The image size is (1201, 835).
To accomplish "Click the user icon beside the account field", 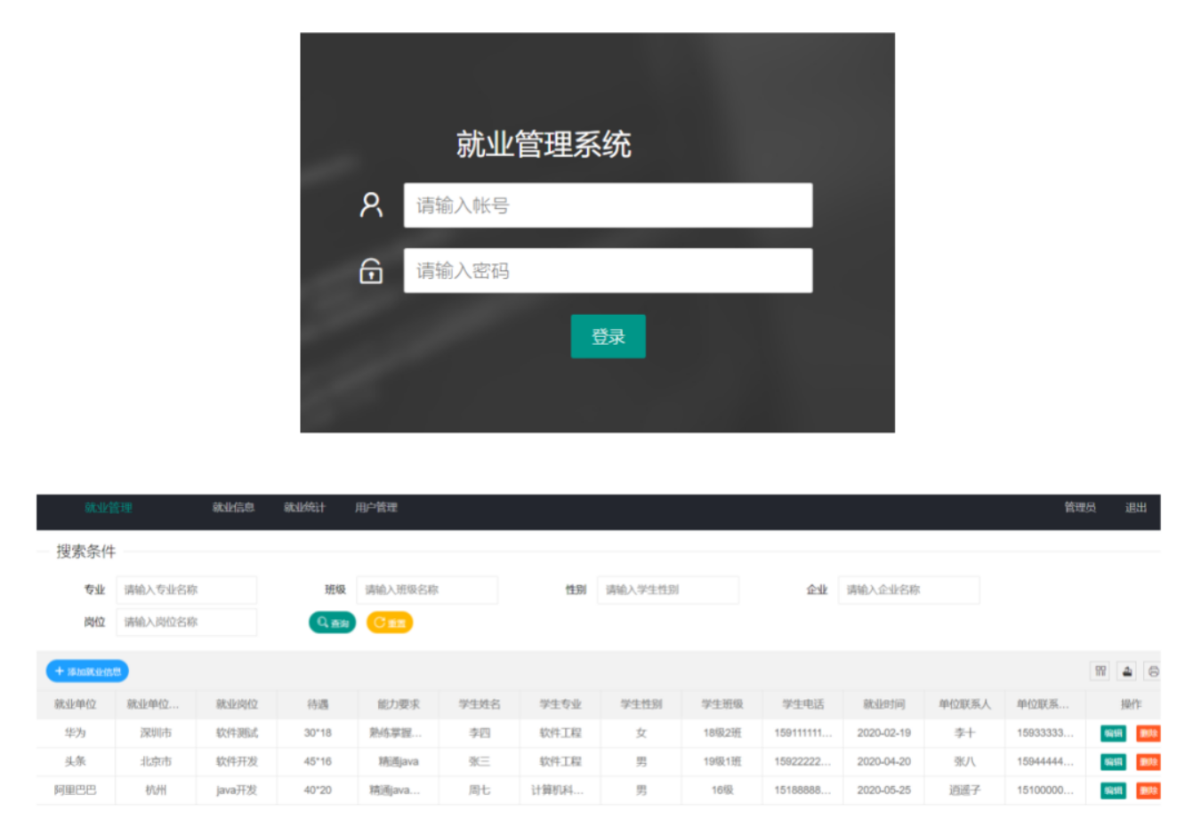I will pos(371,205).
